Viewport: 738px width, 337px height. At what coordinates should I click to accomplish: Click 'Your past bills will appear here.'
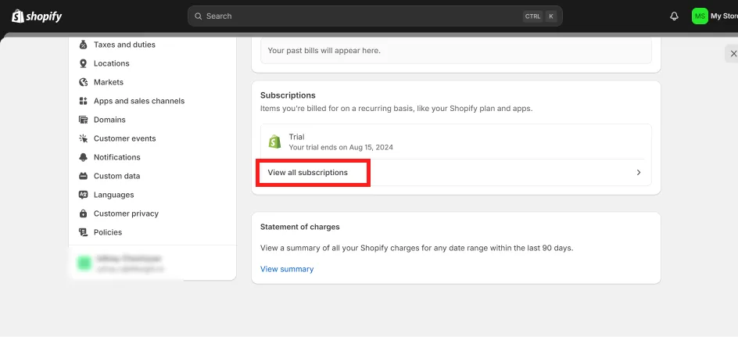pyautogui.click(x=324, y=50)
